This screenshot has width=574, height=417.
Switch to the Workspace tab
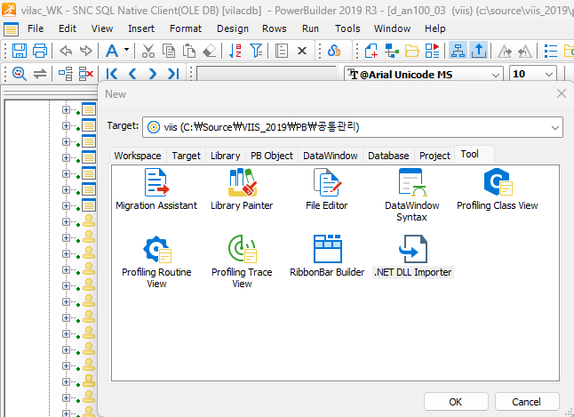138,156
